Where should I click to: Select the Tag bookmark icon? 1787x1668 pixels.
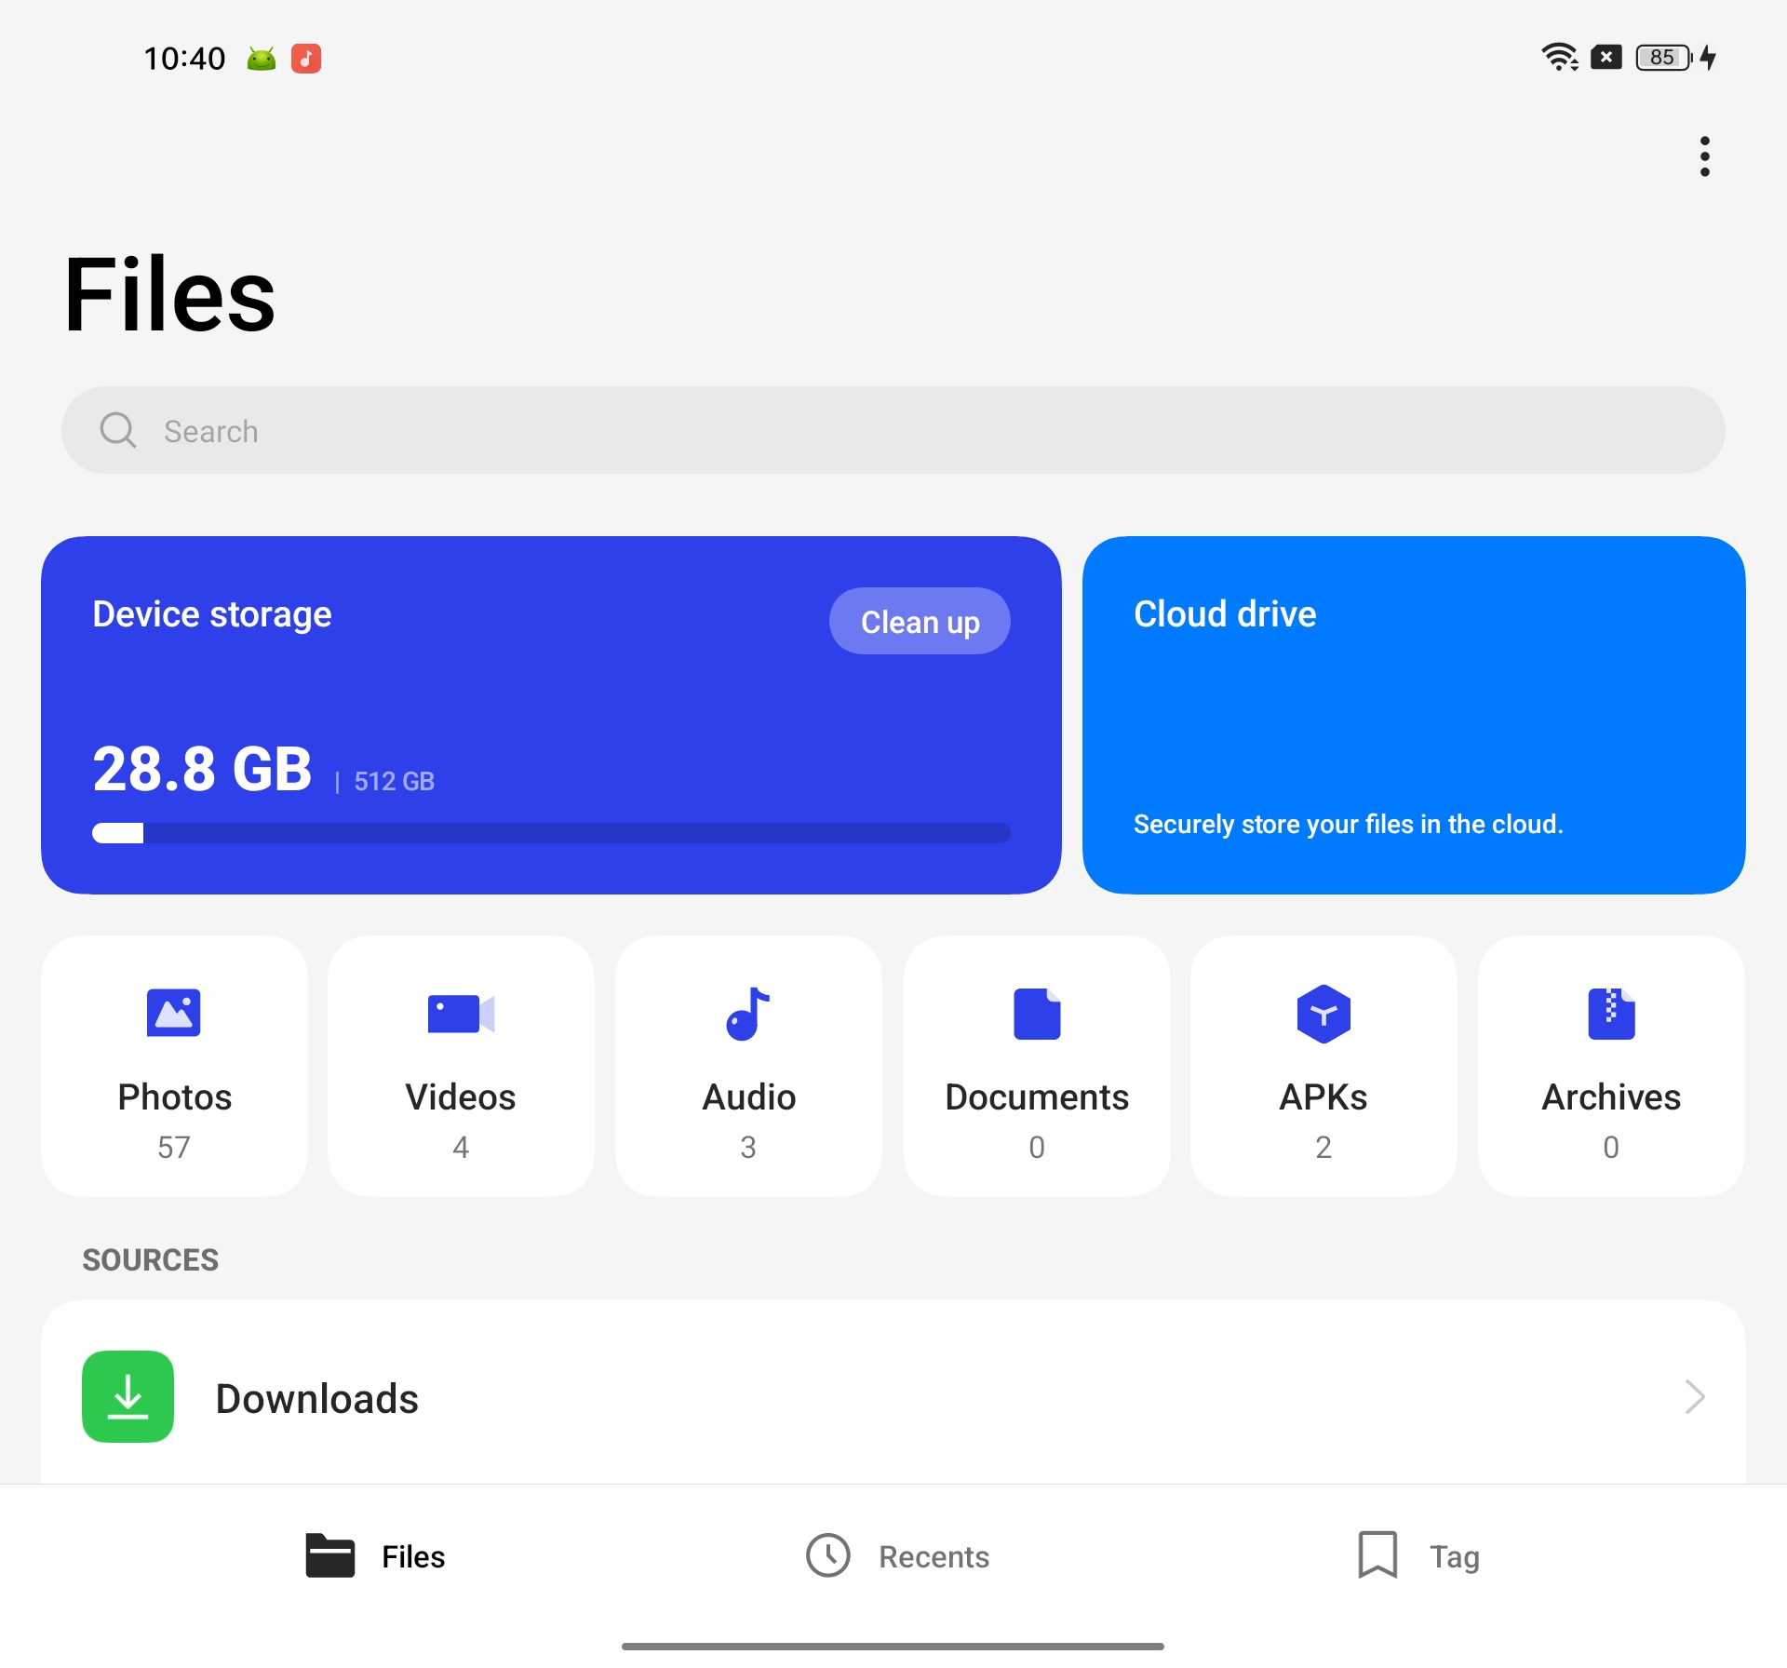[1378, 1555]
